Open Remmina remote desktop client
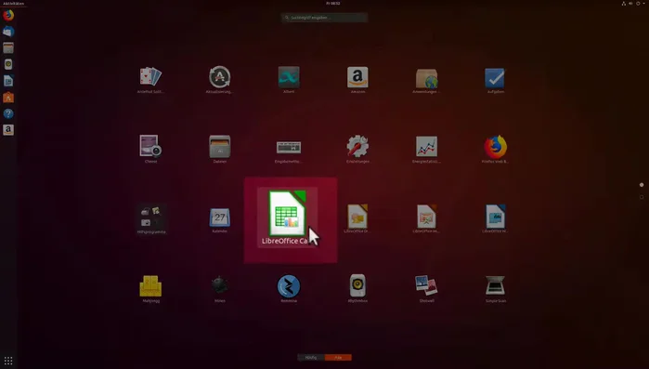This screenshot has width=649, height=369. 289,289
